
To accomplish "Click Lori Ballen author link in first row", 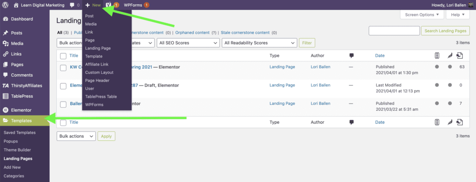I will click(321, 67).
